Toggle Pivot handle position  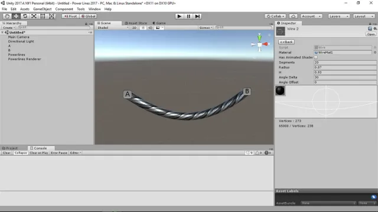70,16
